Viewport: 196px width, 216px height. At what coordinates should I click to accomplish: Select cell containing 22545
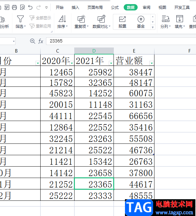coord(94,115)
